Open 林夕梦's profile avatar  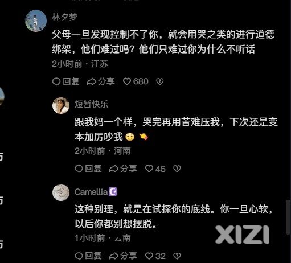click(x=36, y=20)
